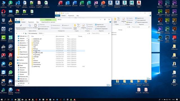Sort by Дата изменения column header

tap(60, 36)
